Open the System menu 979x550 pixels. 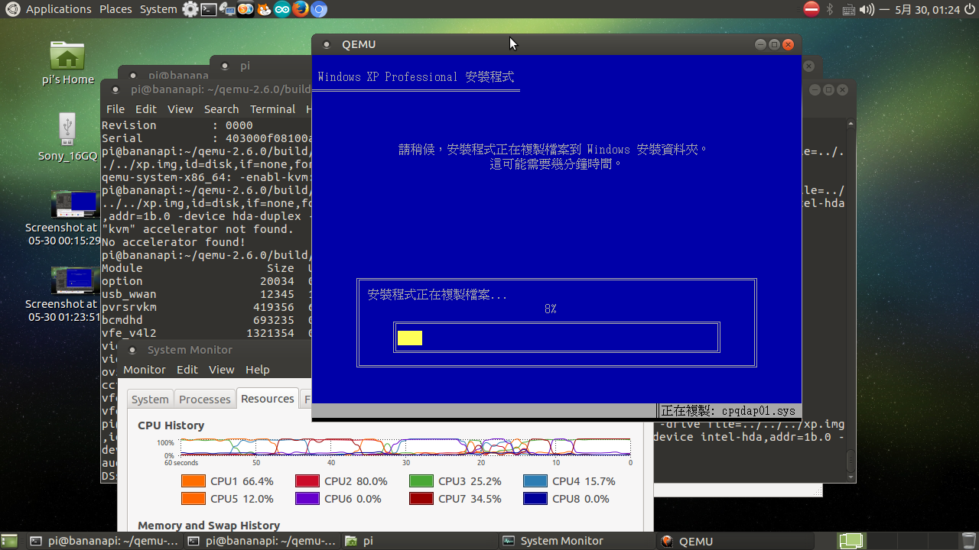[158, 9]
